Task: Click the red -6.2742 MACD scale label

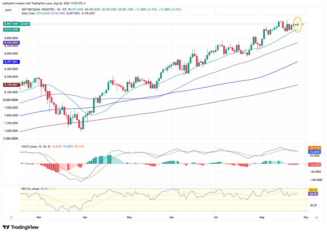Action: coord(315,165)
